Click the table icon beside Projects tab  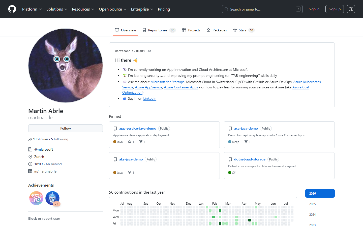tap(184, 30)
